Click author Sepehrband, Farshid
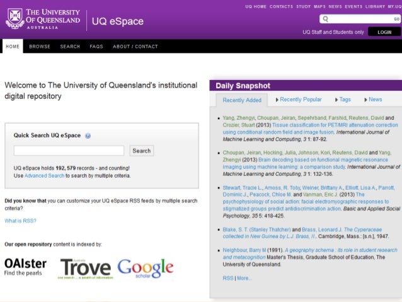The image size is (402, 302). click(x=322, y=118)
